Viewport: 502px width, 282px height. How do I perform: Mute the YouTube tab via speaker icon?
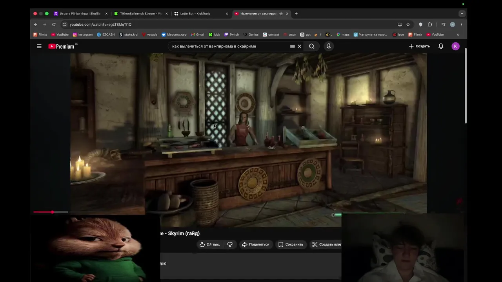[281, 13]
